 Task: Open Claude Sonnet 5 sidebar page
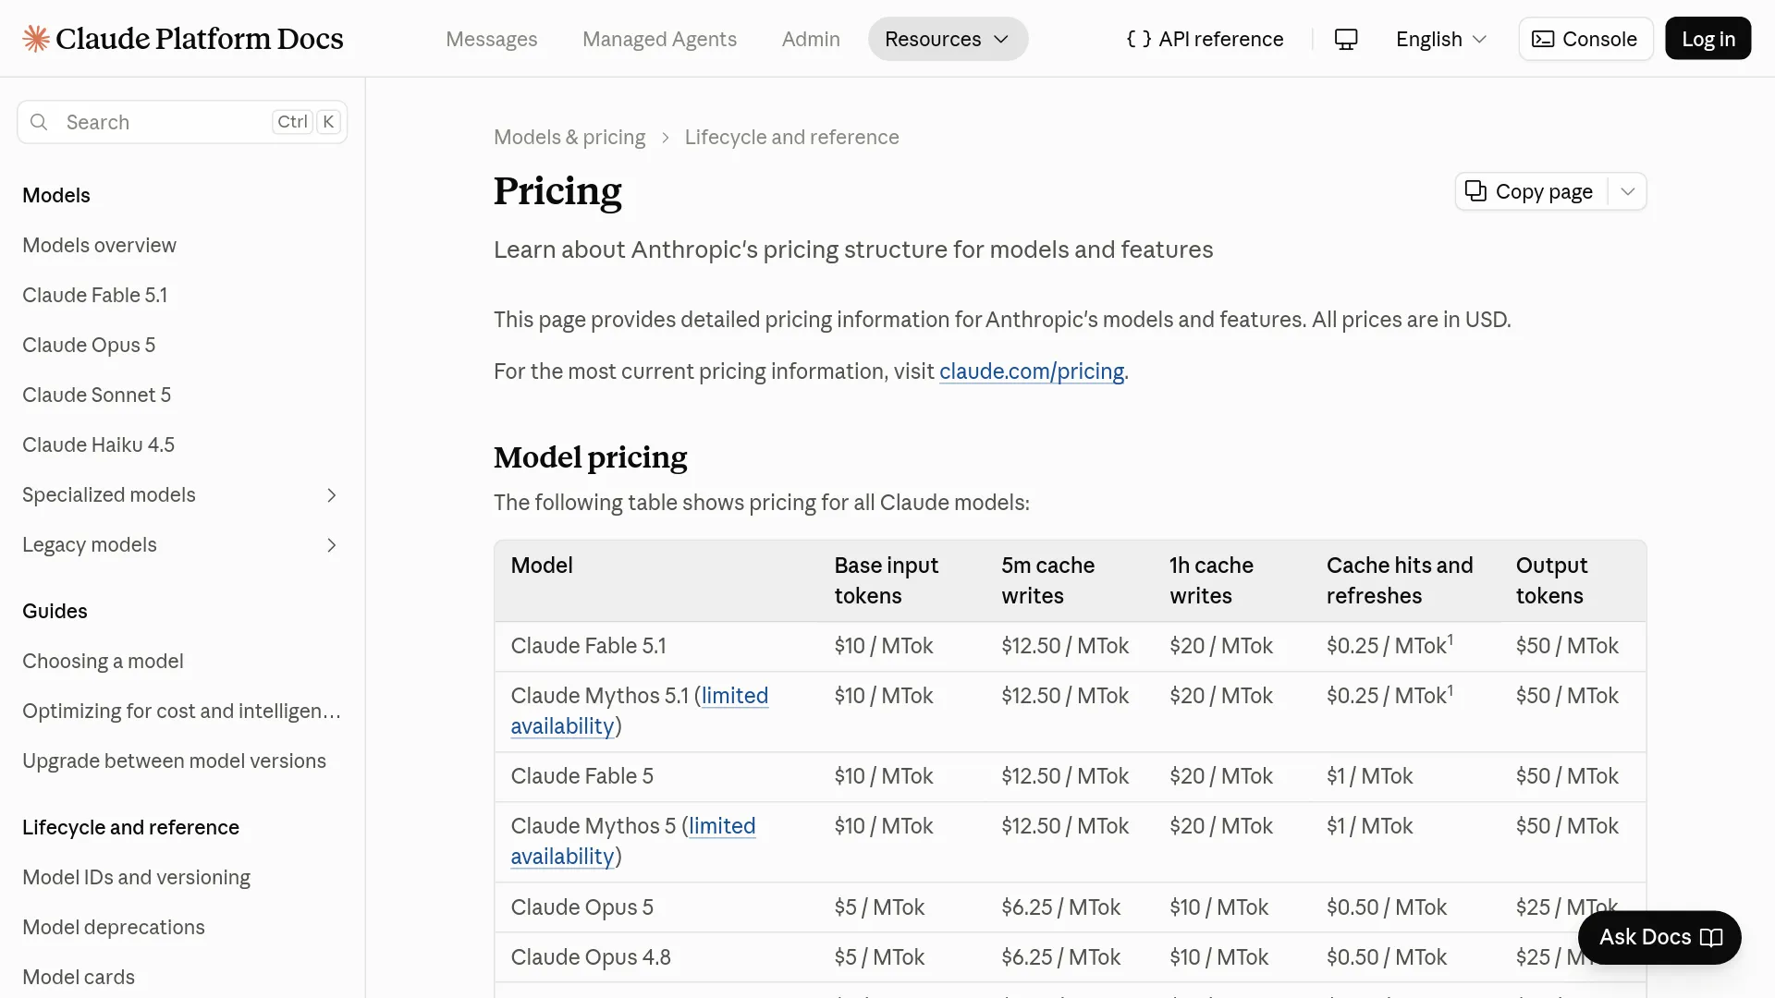pos(96,395)
